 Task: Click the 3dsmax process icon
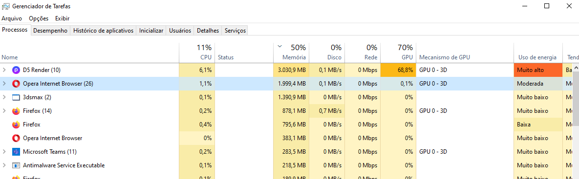[16, 97]
